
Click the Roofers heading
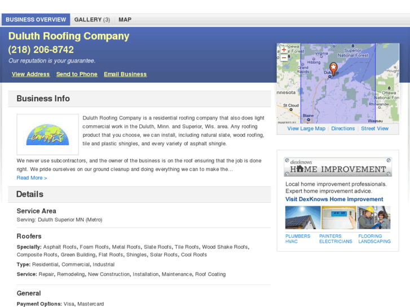(29, 236)
